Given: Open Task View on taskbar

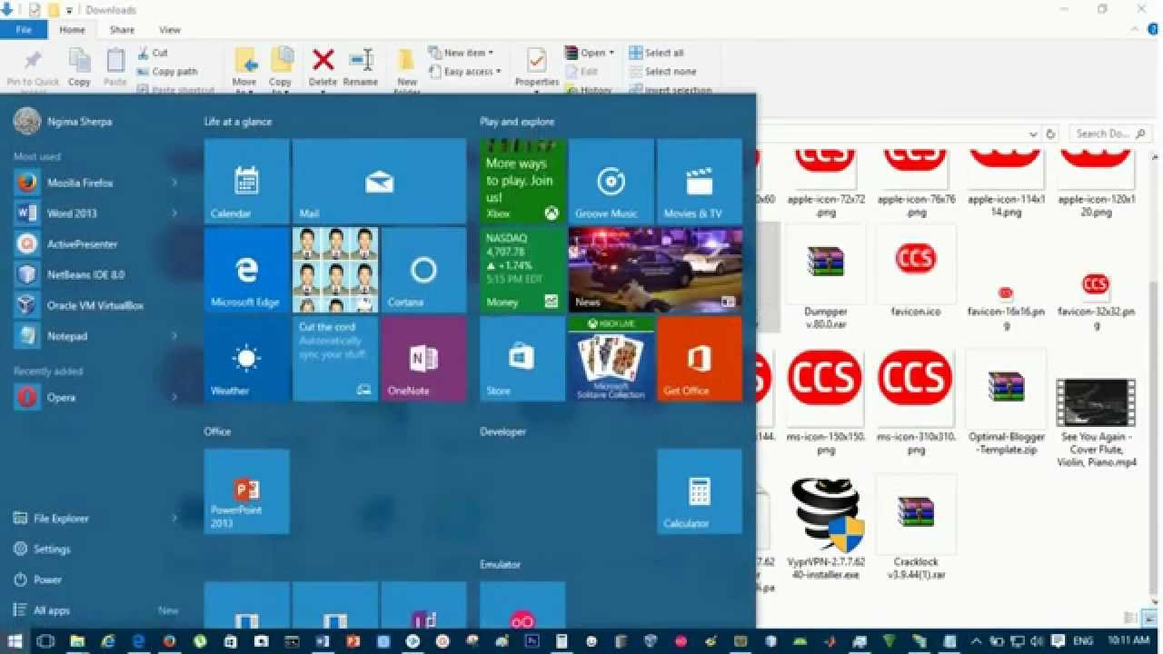Looking at the screenshot, I should [45, 641].
